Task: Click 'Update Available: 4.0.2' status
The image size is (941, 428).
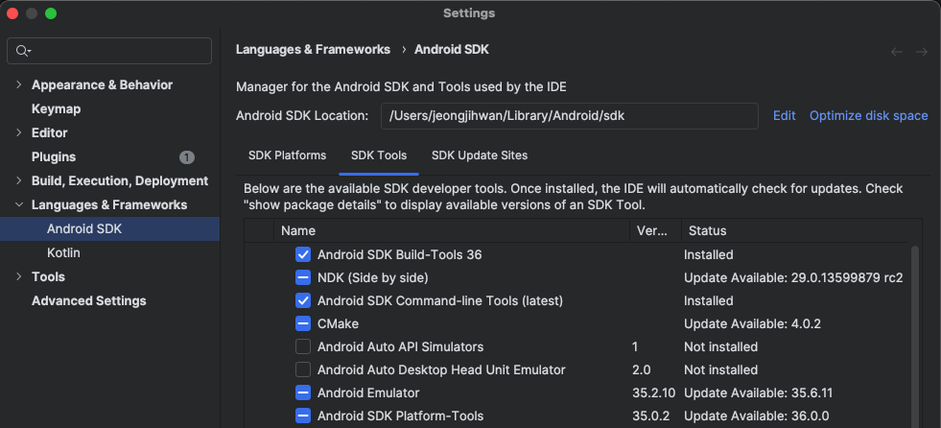Action: point(752,323)
